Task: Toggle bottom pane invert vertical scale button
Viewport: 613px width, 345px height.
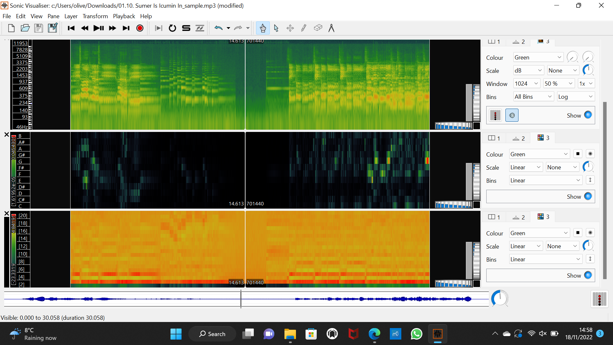Action: (x=590, y=259)
